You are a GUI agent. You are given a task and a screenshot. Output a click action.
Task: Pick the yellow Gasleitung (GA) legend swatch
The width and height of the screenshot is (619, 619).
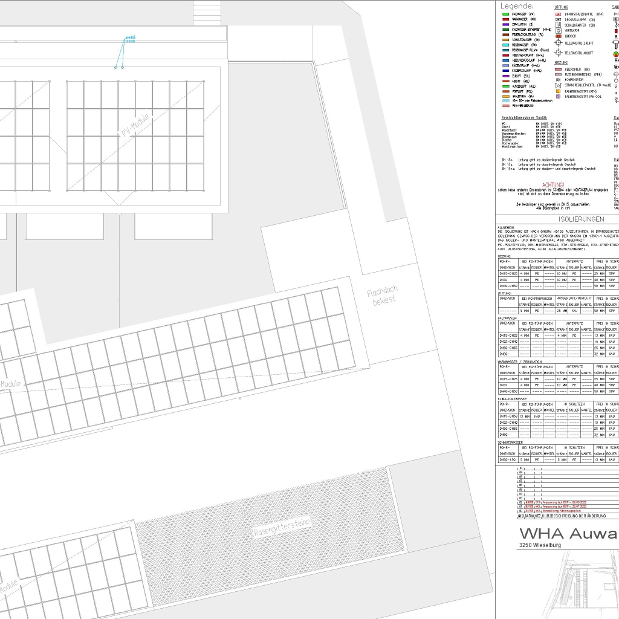coord(506,96)
